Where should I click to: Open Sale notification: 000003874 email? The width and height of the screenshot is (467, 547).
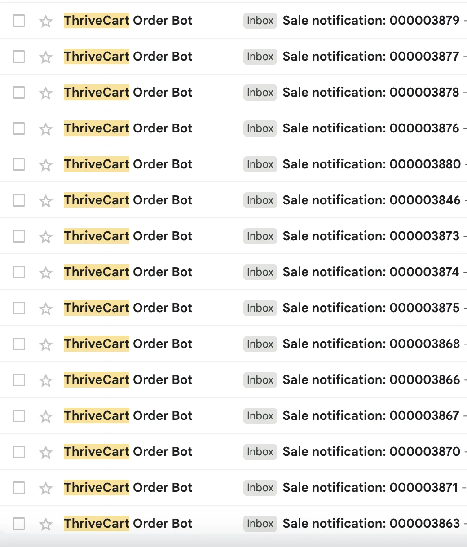(370, 272)
